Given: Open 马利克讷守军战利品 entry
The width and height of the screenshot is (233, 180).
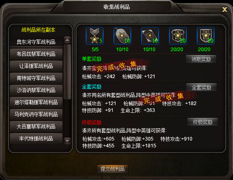Looking at the screenshot, I should pos(36,115).
